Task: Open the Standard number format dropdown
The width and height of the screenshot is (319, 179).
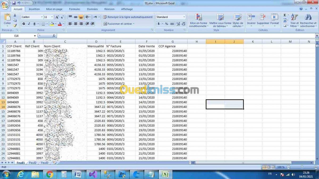Action: [184, 17]
